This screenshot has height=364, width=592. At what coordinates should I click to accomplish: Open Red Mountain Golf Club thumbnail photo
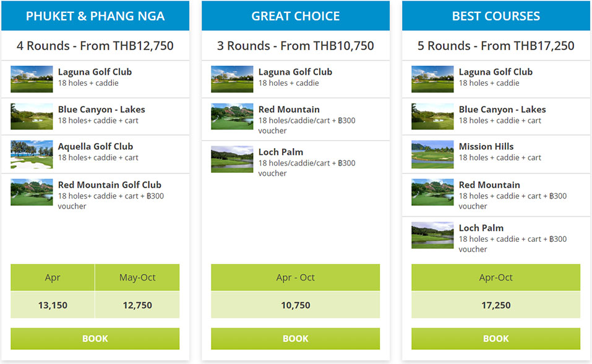click(32, 192)
